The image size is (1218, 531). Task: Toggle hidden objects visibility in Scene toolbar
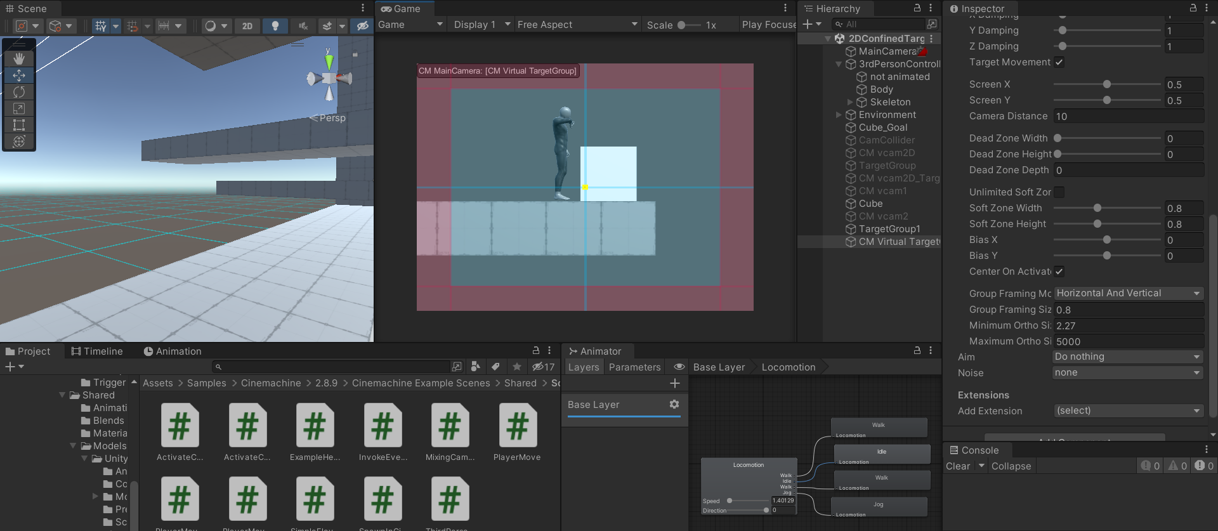[x=362, y=26]
